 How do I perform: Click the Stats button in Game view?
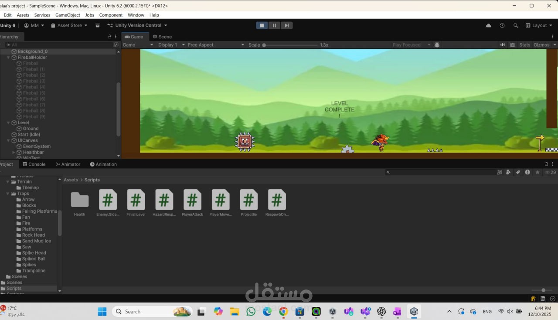(x=524, y=44)
